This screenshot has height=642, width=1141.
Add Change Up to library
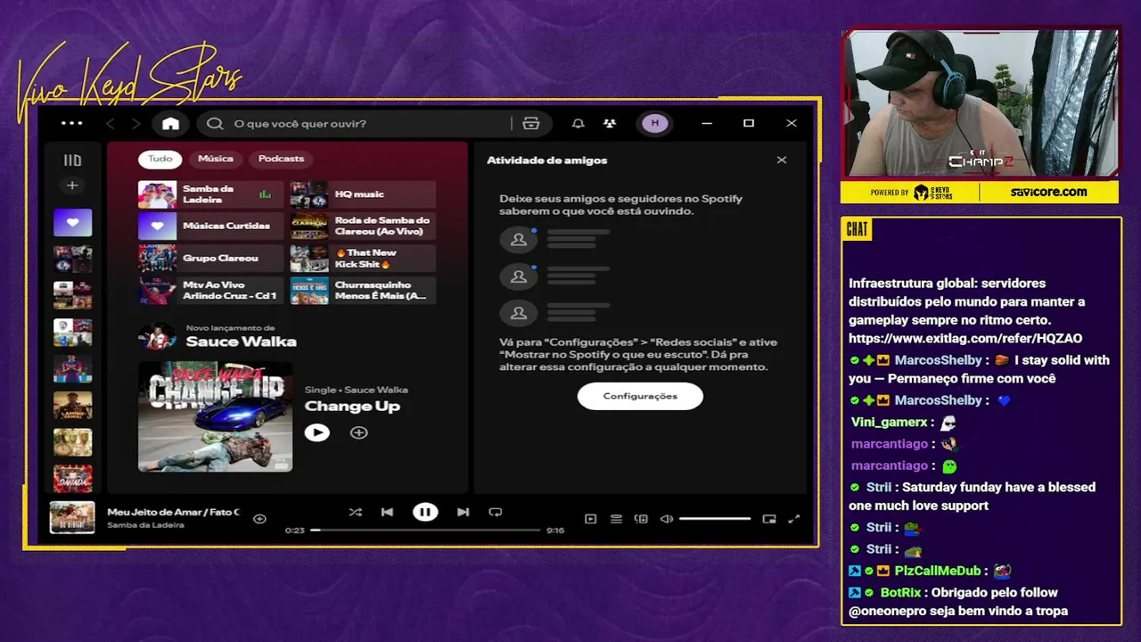358,432
